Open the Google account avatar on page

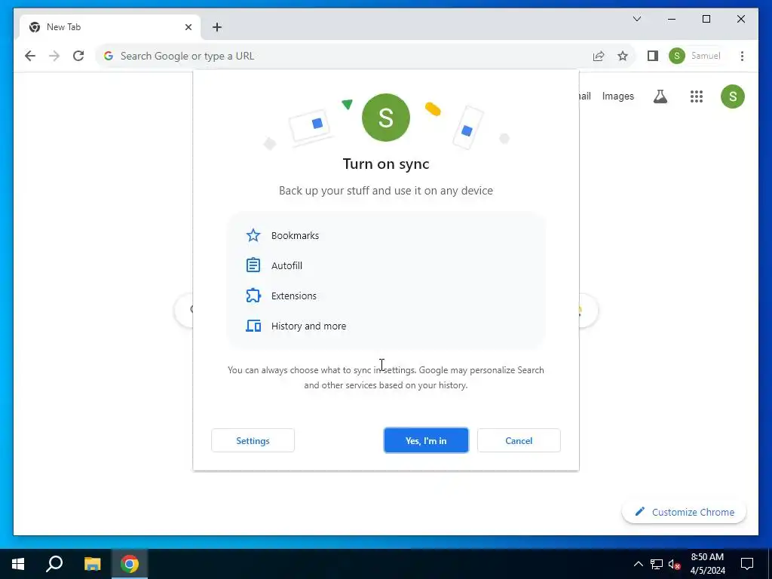[733, 96]
